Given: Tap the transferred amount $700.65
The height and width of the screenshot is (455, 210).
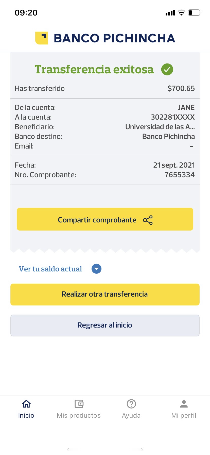Looking at the screenshot, I should tap(181, 88).
